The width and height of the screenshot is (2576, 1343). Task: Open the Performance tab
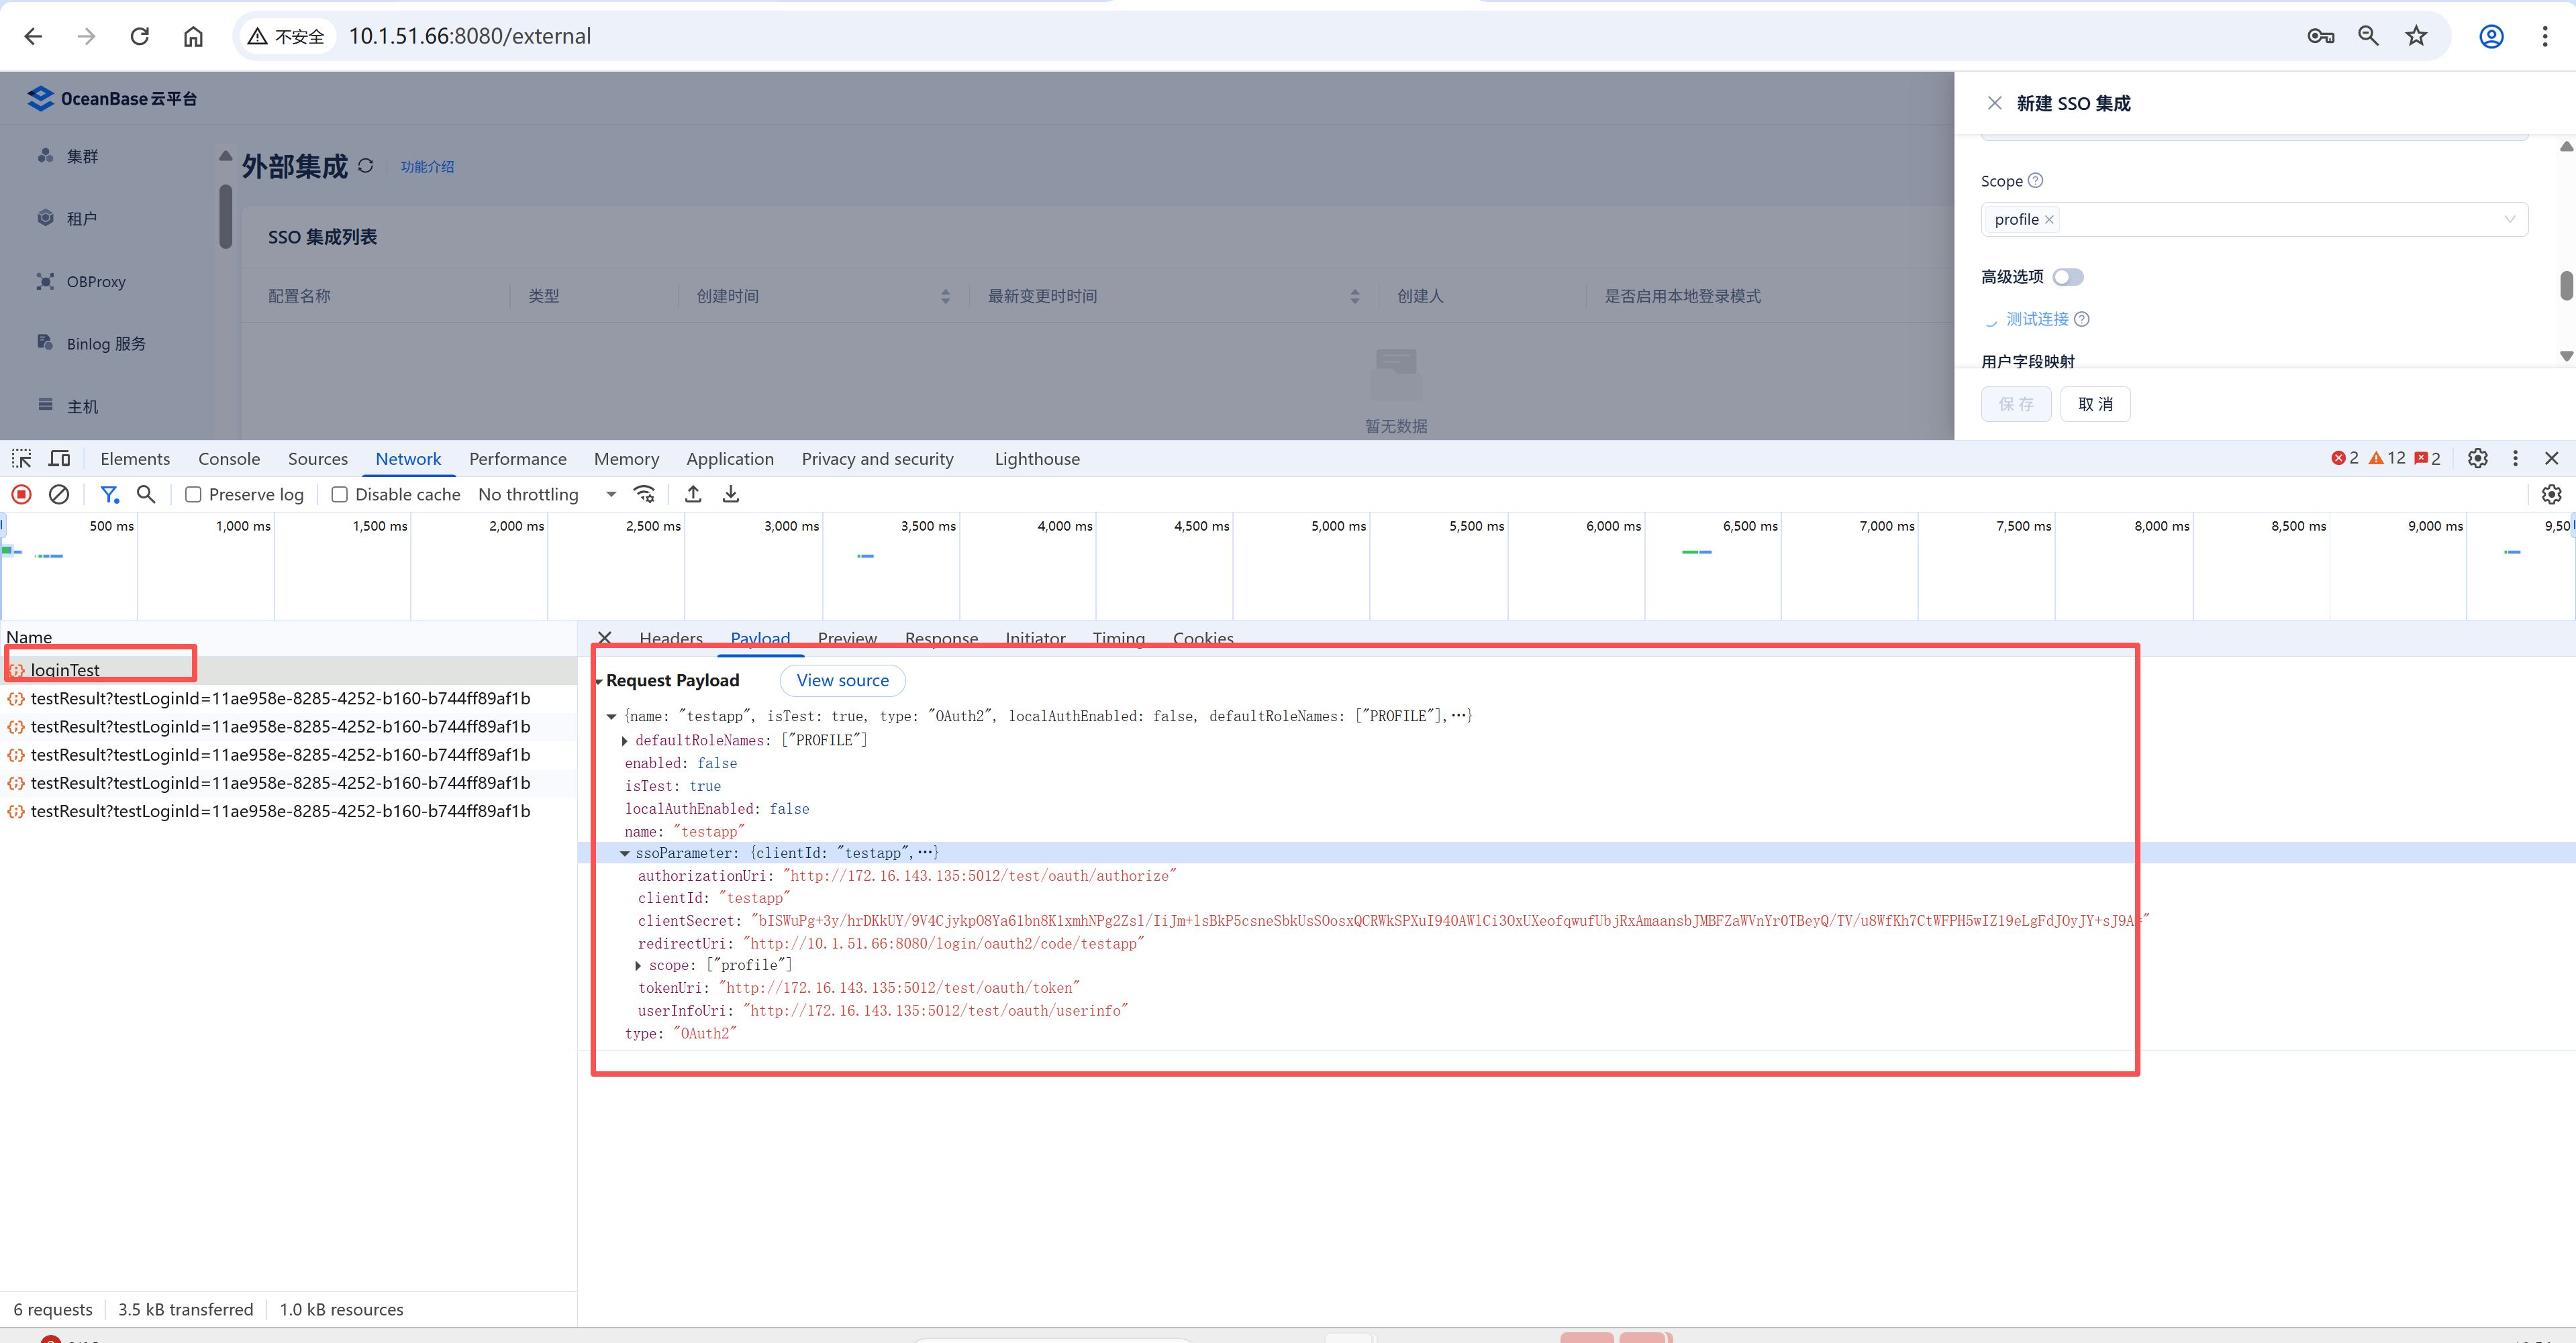click(x=518, y=459)
